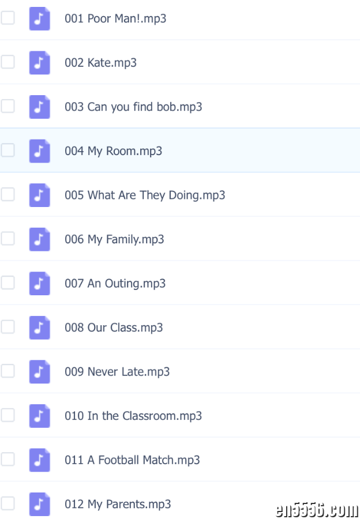The height and width of the screenshot is (519, 360).
Task: Open 011 A Football Match.mp3
Action: pyautogui.click(x=132, y=460)
